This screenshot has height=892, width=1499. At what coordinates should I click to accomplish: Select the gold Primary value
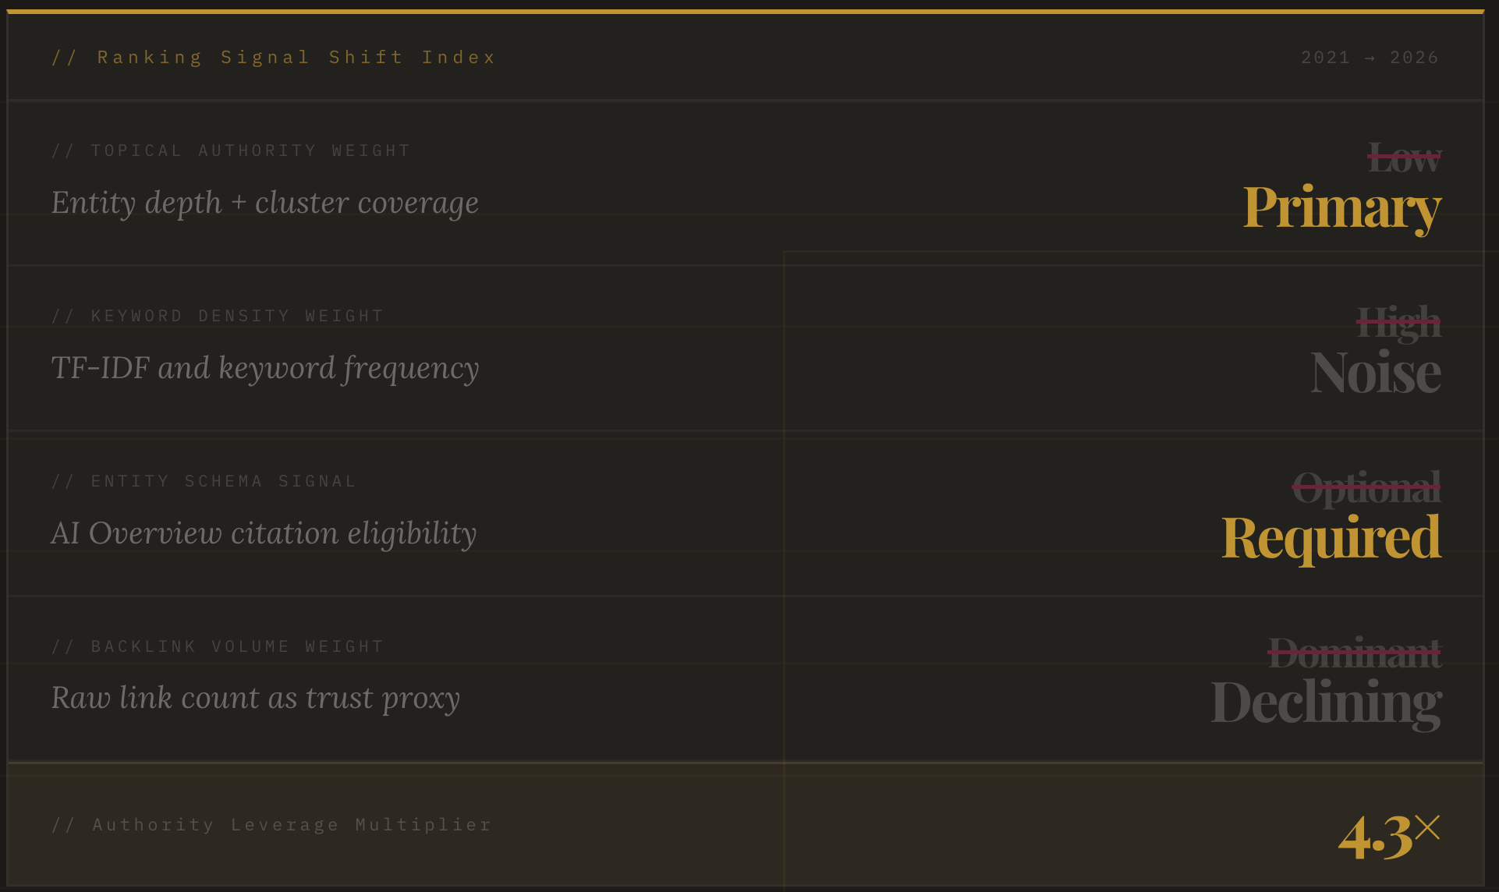point(1341,208)
